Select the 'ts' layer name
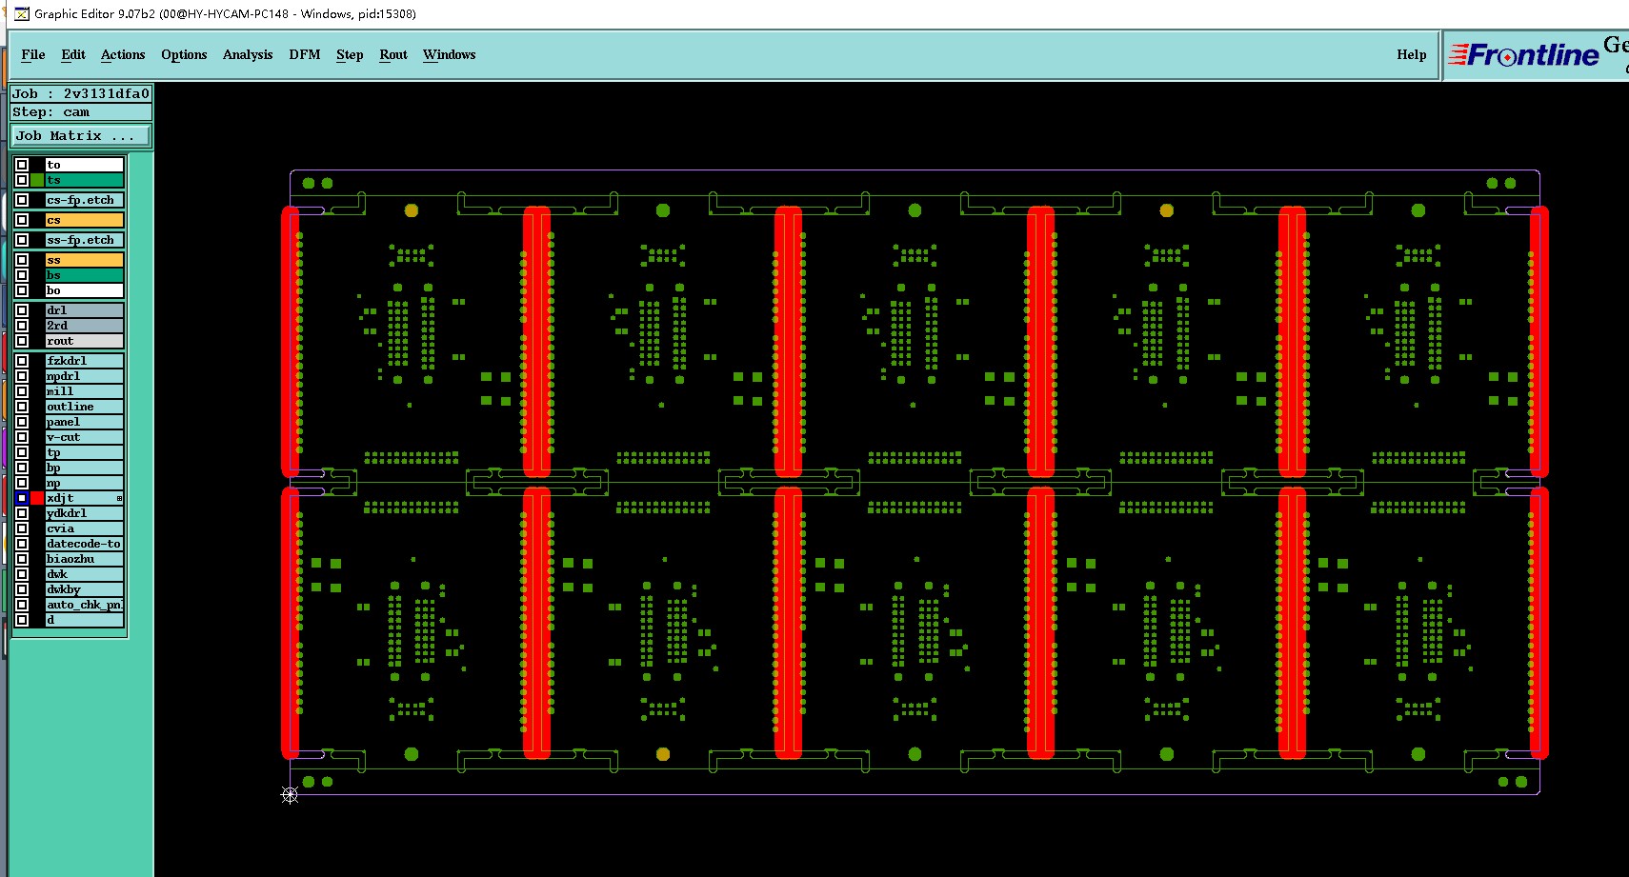Image resolution: width=1629 pixels, height=877 pixels. point(85,180)
